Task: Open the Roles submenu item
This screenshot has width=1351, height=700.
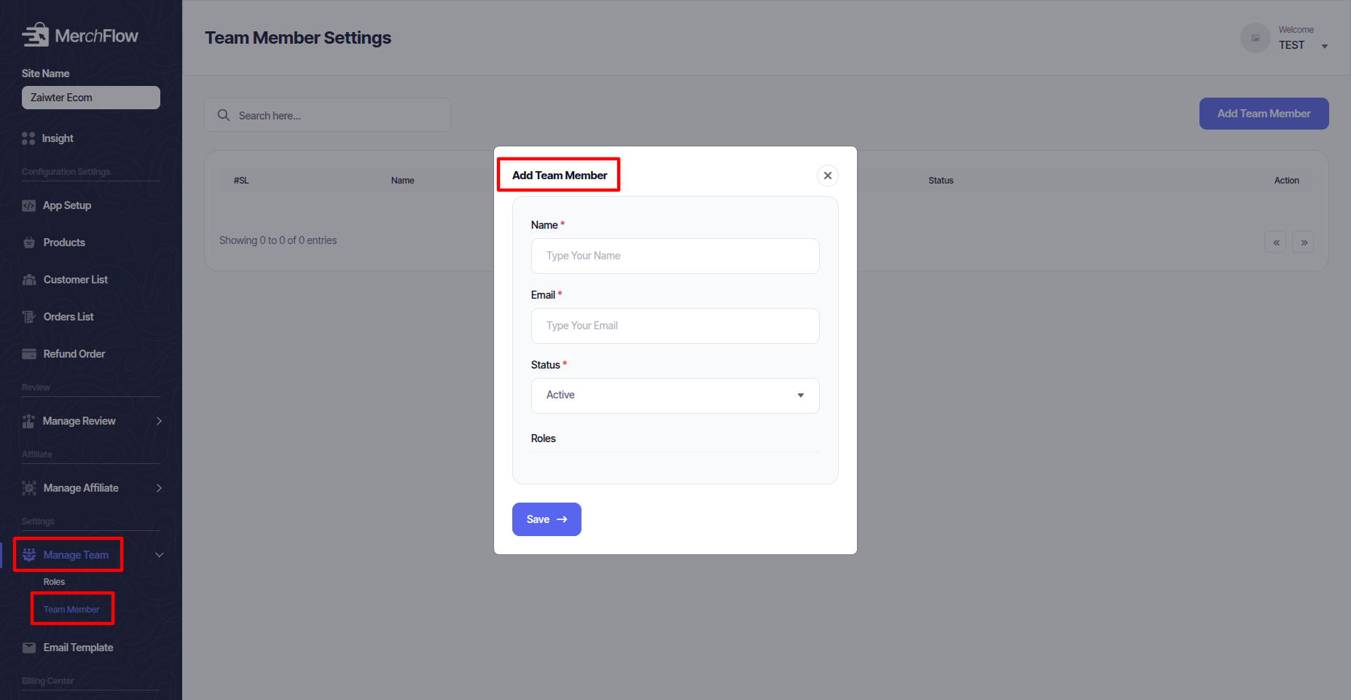Action: pos(54,582)
